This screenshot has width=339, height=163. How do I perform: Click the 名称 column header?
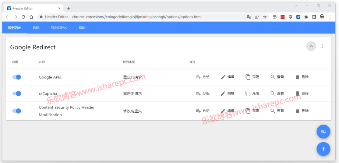(x=42, y=62)
